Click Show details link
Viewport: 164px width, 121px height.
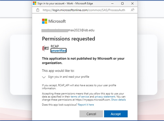tap(118, 100)
